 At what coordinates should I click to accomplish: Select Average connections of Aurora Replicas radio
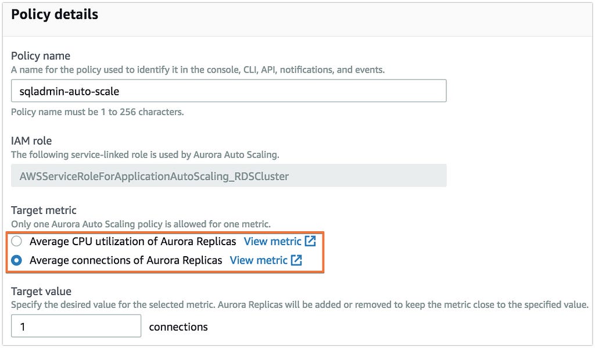(16, 260)
